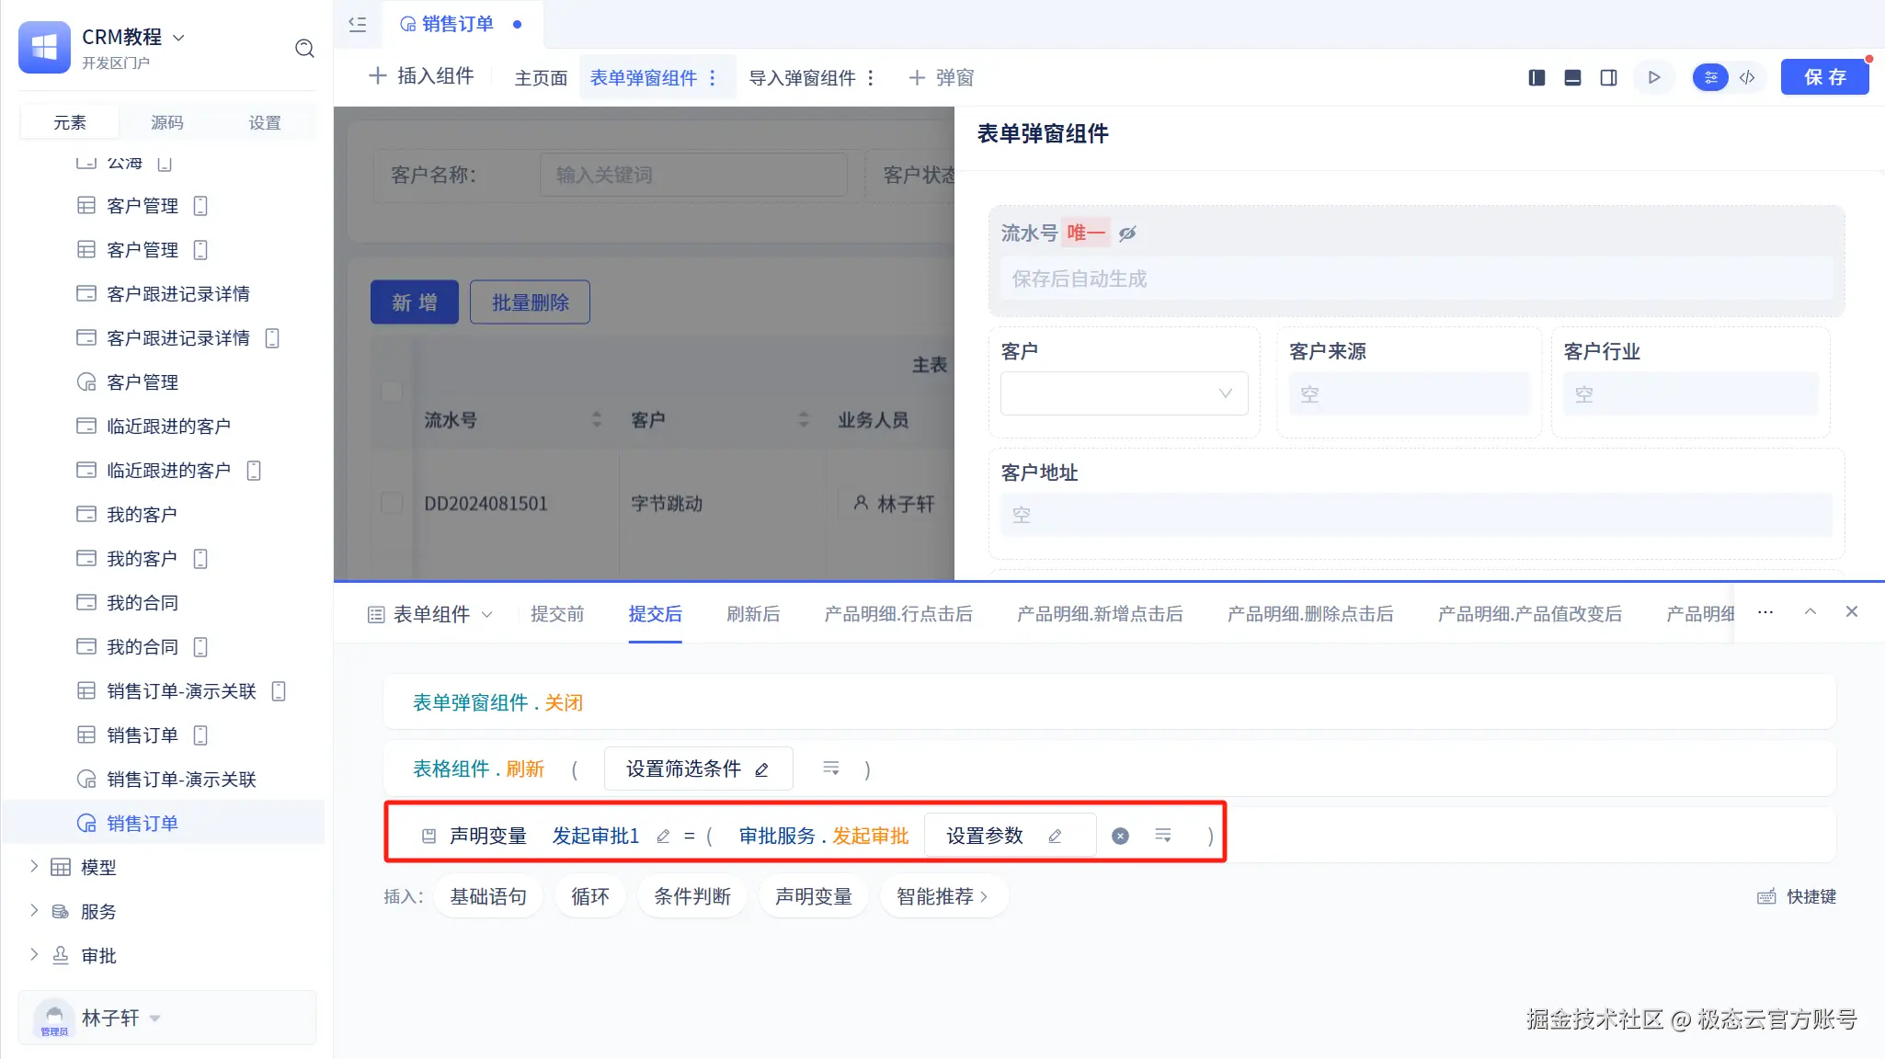Close the event logic panel

click(x=1852, y=611)
